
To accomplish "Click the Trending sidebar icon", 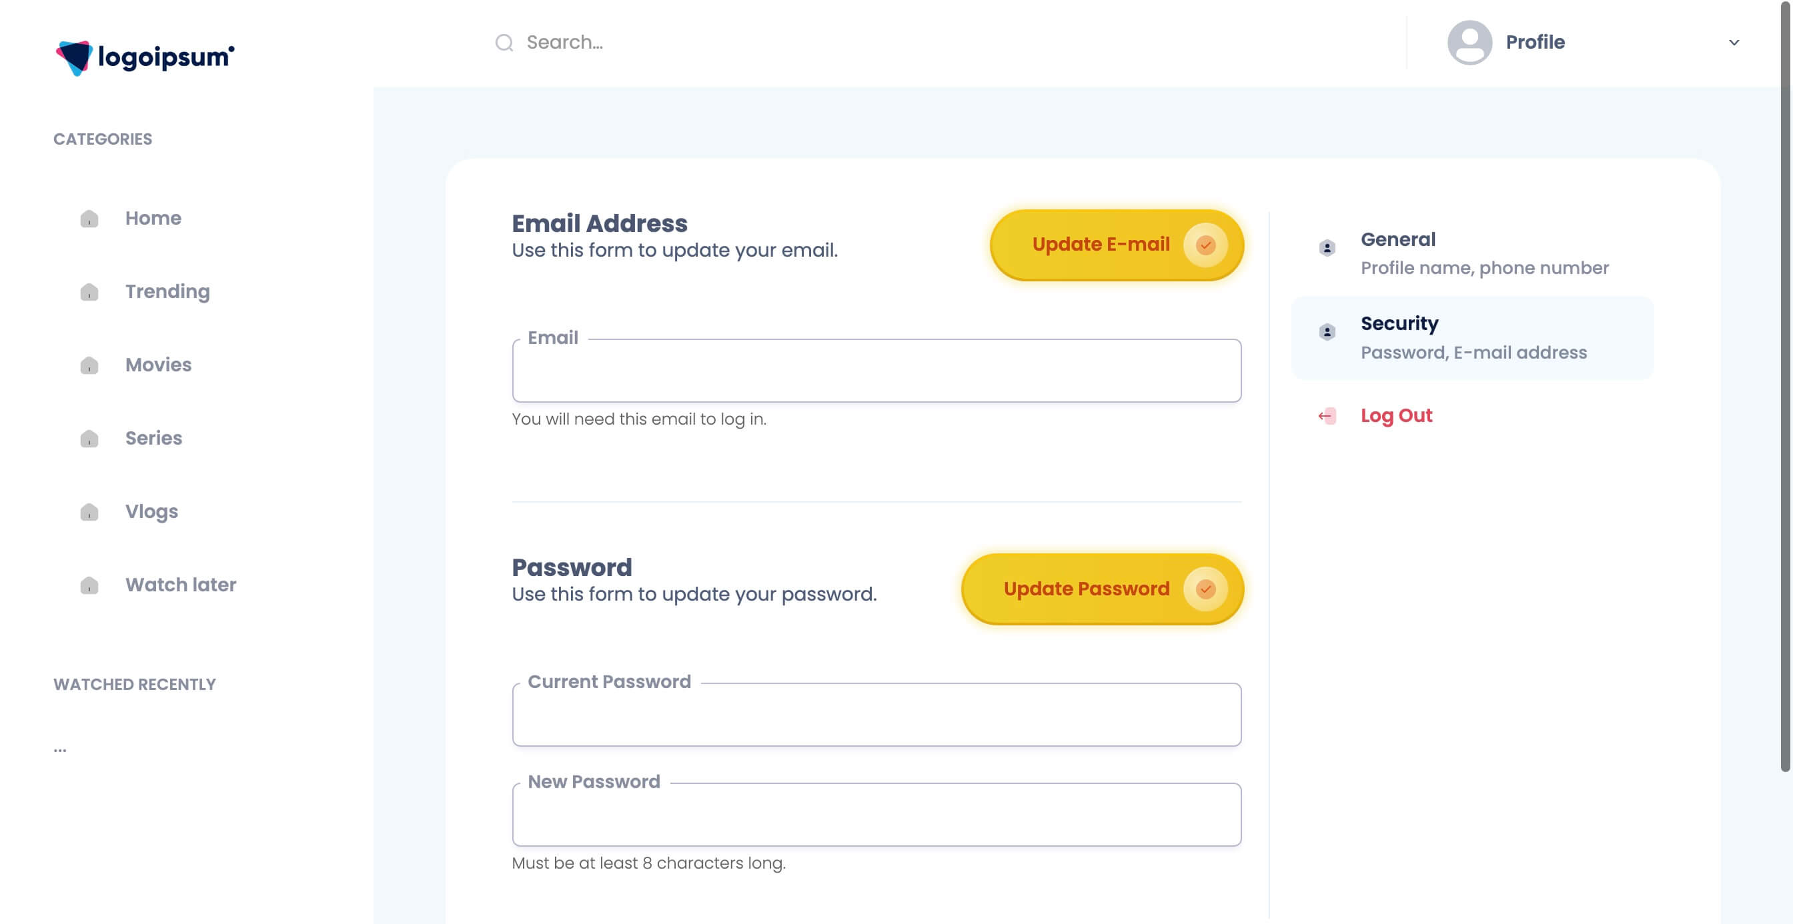I will click(x=89, y=291).
